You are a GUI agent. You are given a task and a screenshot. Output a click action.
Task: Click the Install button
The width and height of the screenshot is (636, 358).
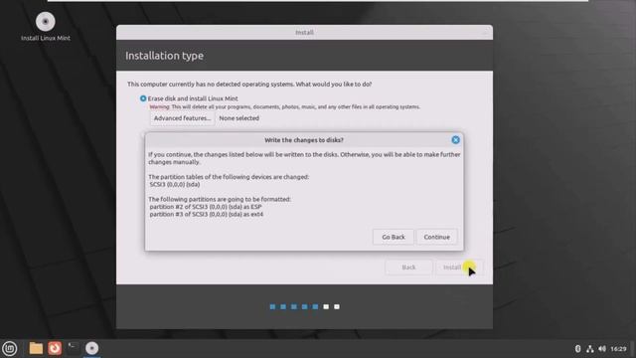pyautogui.click(x=459, y=268)
